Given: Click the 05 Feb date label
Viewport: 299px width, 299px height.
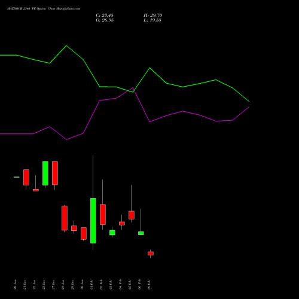Looking at the screenshot, I should point(130,285).
